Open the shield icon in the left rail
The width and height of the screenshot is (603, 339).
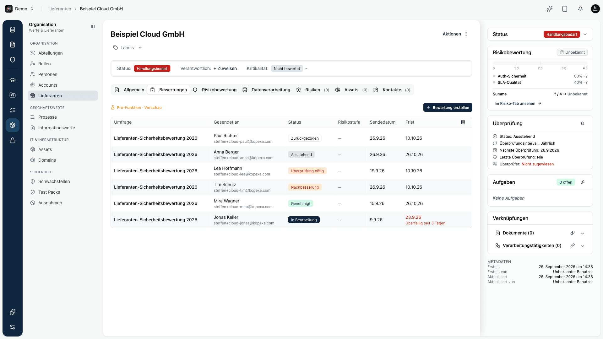13,60
